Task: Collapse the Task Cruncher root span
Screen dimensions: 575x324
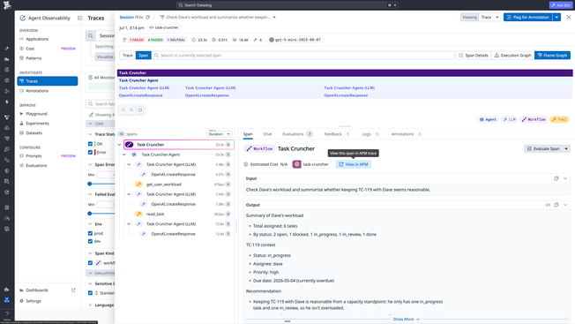Action: tap(119, 145)
